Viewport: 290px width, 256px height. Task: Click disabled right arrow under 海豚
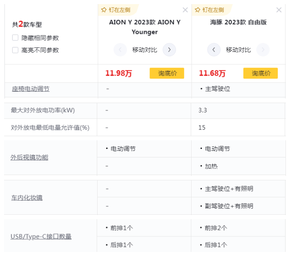[263, 49]
